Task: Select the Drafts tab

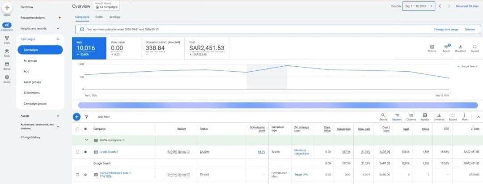Action: 99,17
